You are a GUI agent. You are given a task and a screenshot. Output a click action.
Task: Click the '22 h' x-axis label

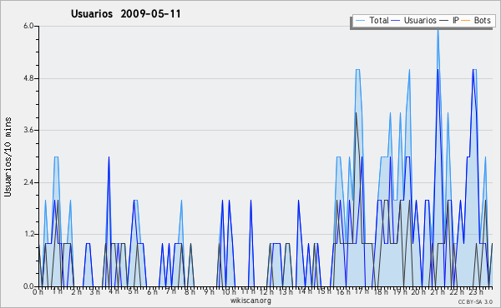click(456, 291)
